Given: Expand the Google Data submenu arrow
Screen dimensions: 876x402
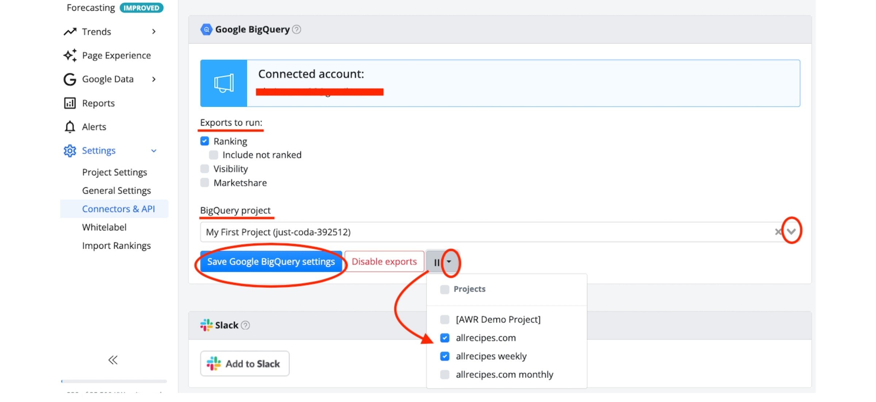Looking at the screenshot, I should click(154, 79).
